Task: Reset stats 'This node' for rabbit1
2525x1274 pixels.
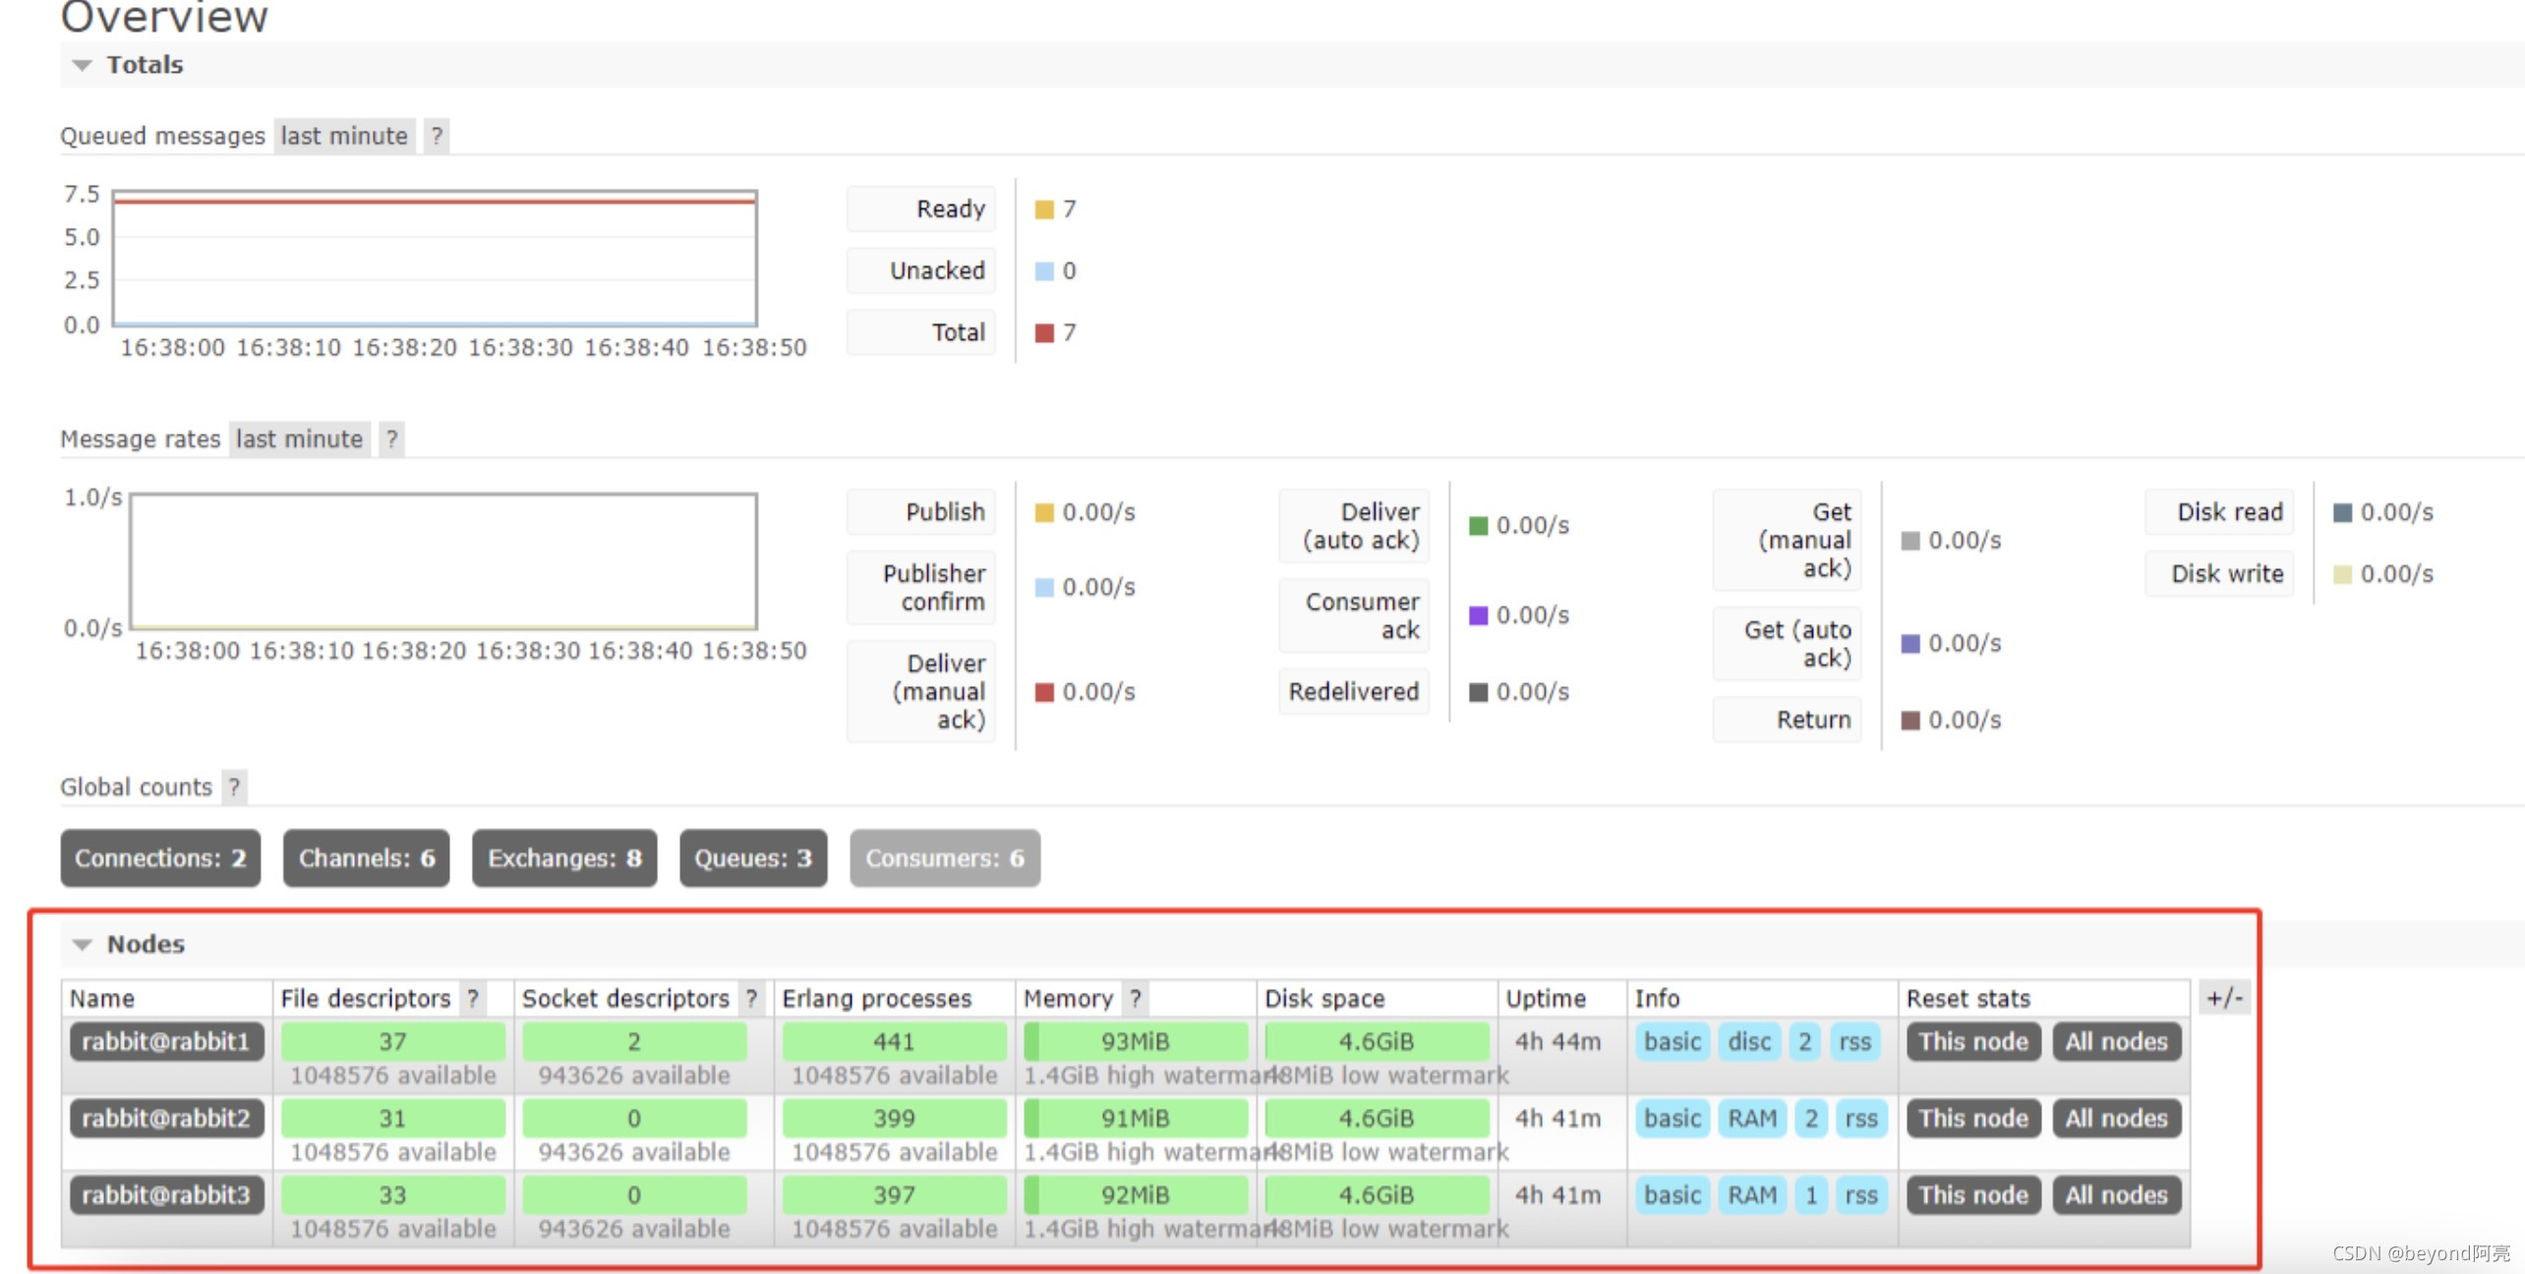Action: tap(1973, 1042)
